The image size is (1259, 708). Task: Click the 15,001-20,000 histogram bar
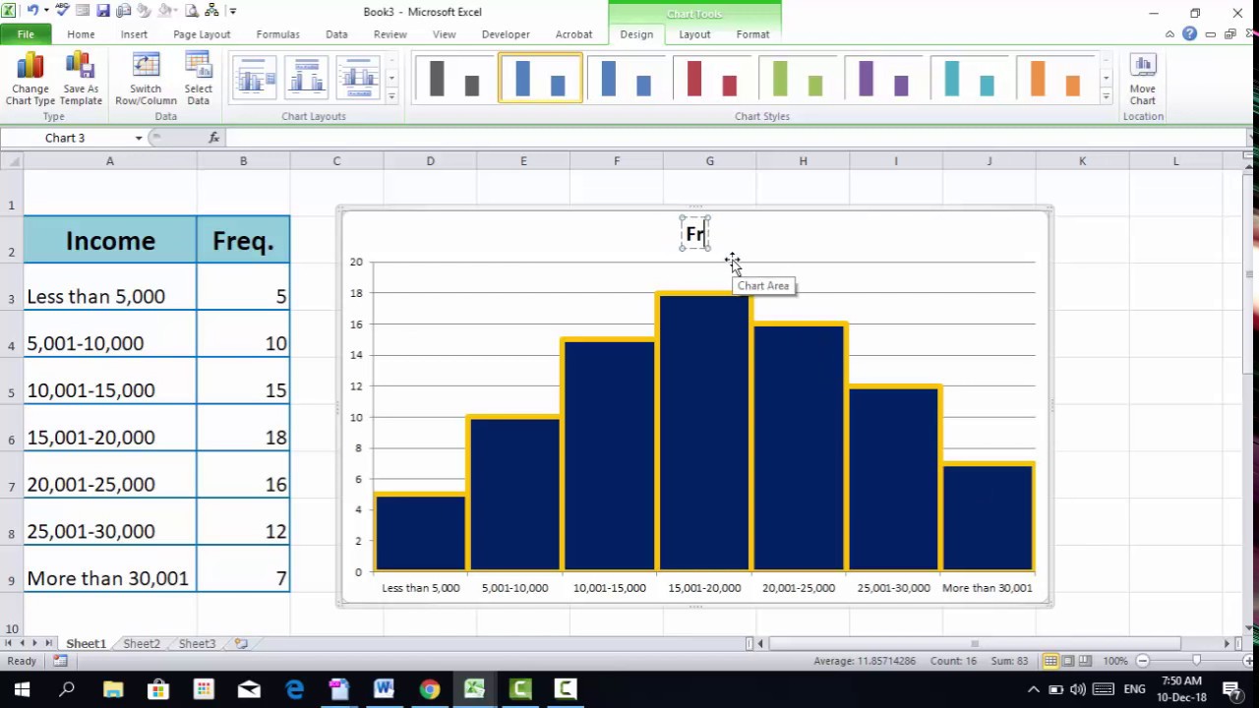pyautogui.click(x=703, y=433)
